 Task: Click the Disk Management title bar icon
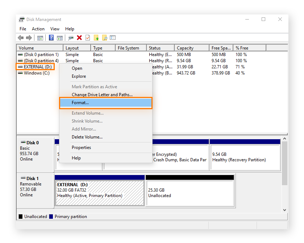tap(21, 20)
